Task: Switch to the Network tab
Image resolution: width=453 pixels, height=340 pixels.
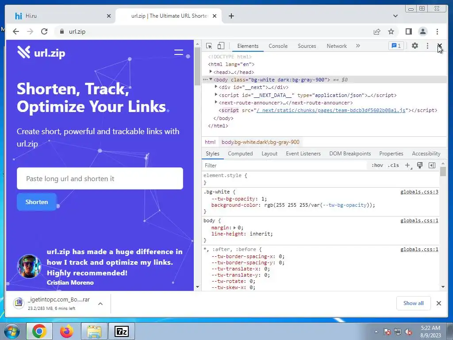Action: (337, 46)
